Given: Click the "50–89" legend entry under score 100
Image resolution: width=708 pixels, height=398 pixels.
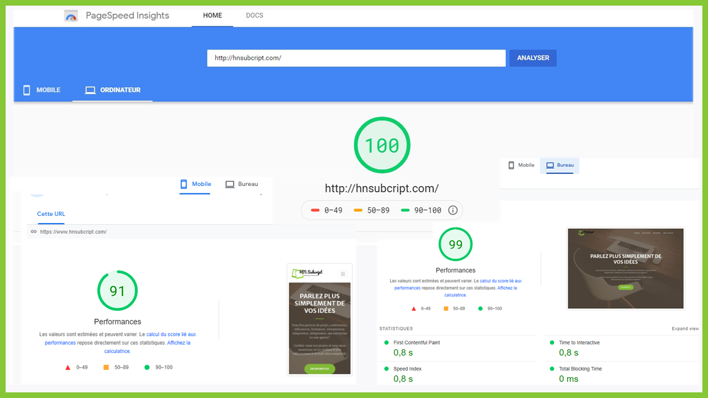Looking at the screenshot, I should (372, 210).
